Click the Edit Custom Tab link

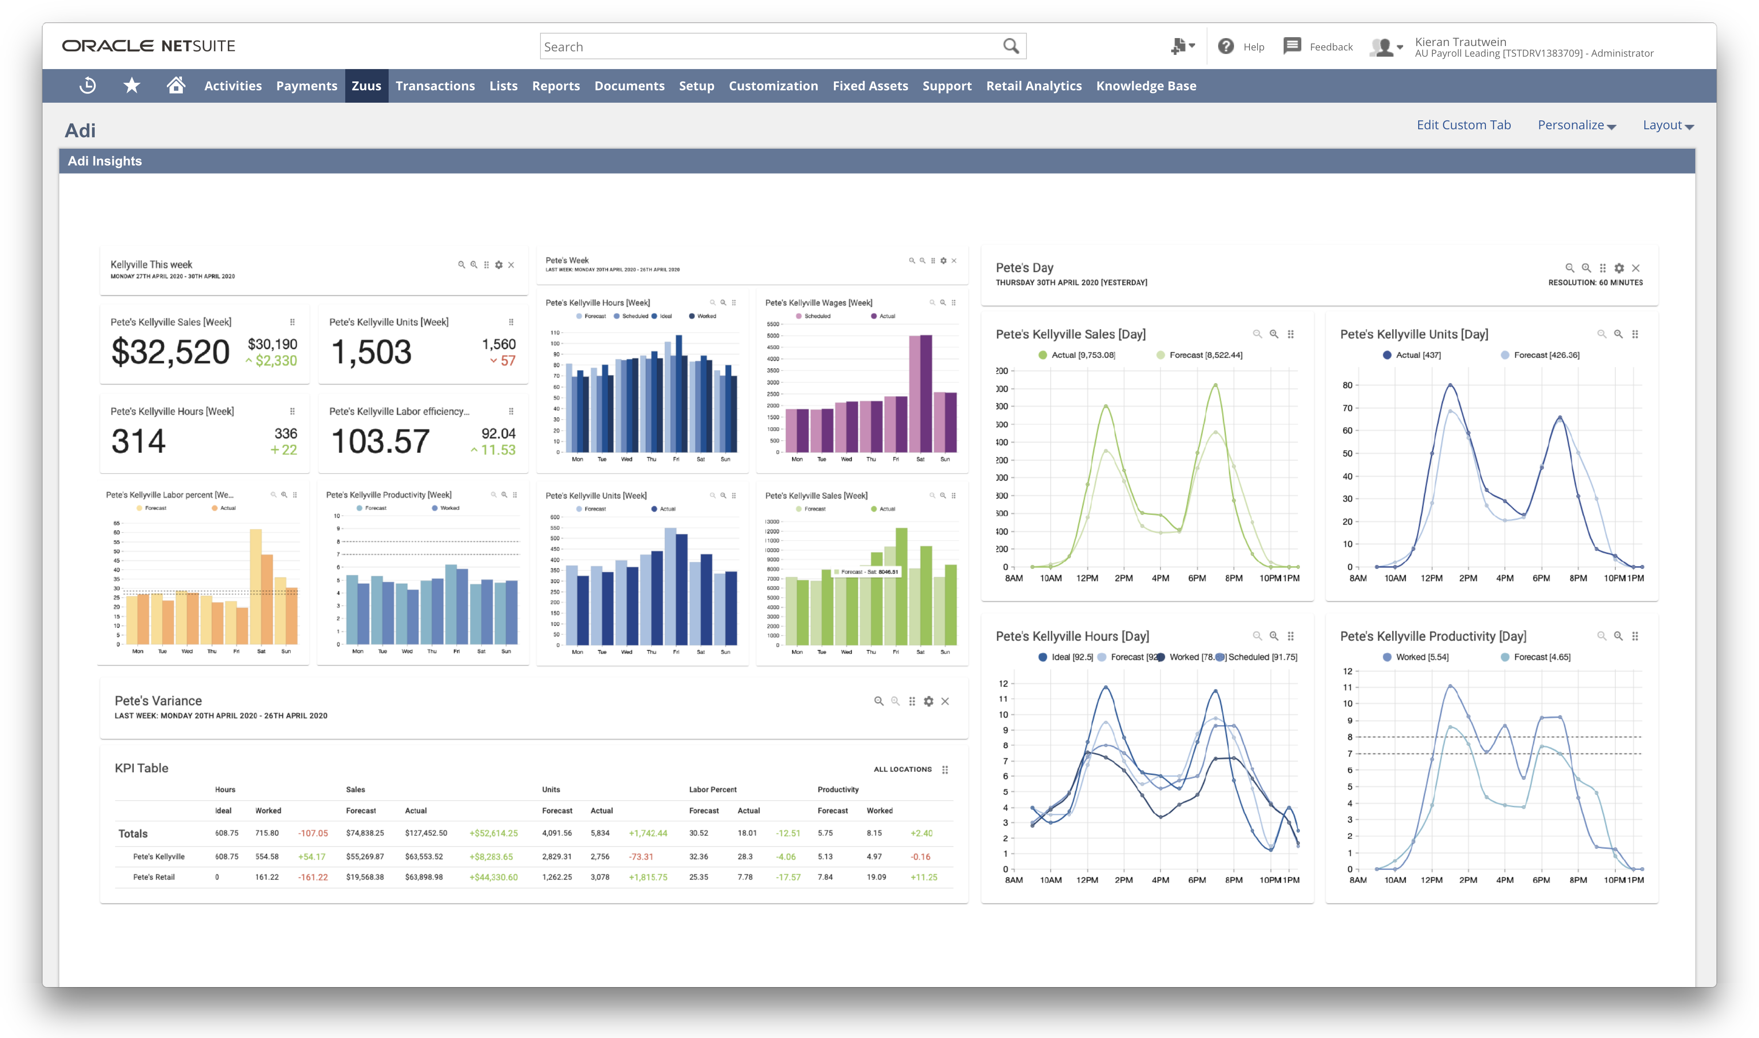tap(1463, 125)
